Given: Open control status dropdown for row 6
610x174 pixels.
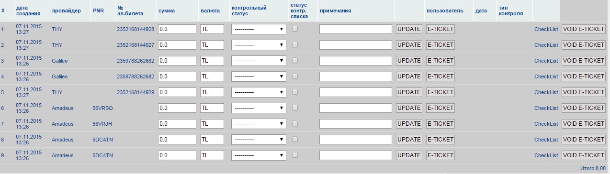Looking at the screenshot, I should coord(259,108).
